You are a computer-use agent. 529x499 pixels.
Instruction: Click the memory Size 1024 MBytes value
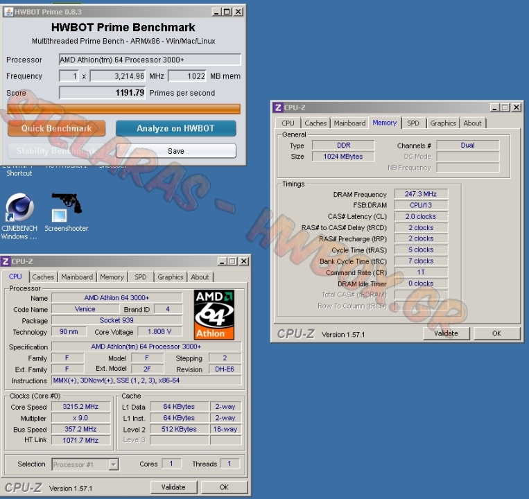[343, 157]
